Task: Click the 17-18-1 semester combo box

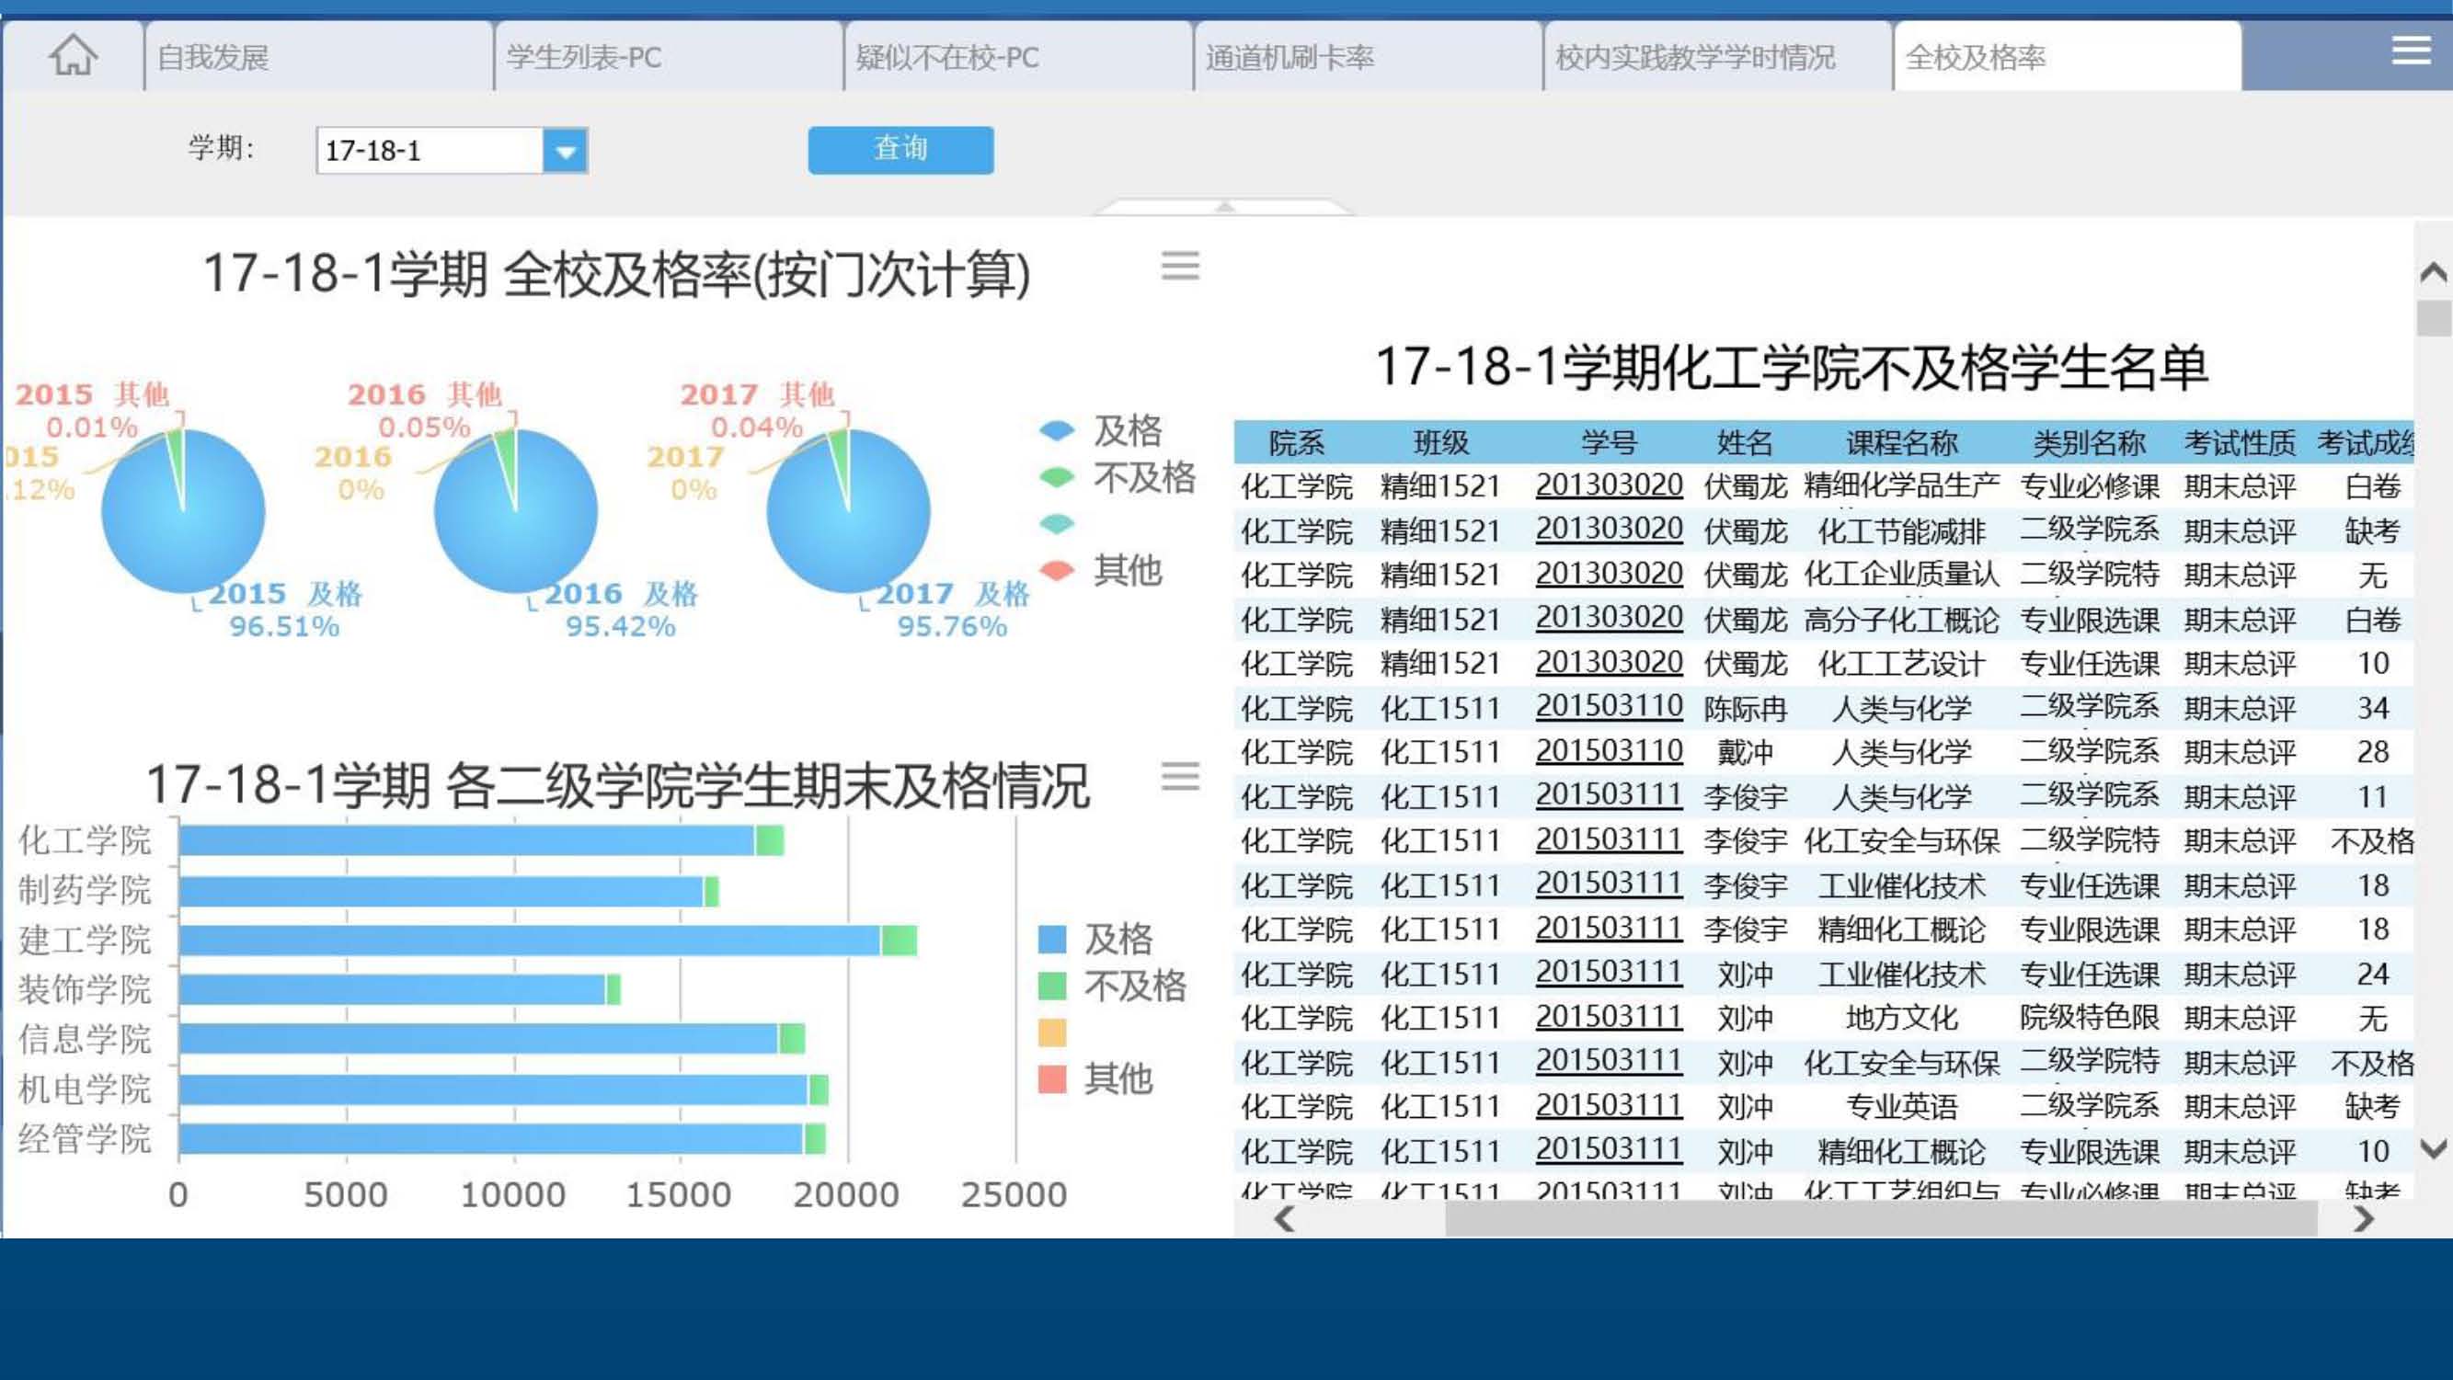Action: pyautogui.click(x=429, y=152)
